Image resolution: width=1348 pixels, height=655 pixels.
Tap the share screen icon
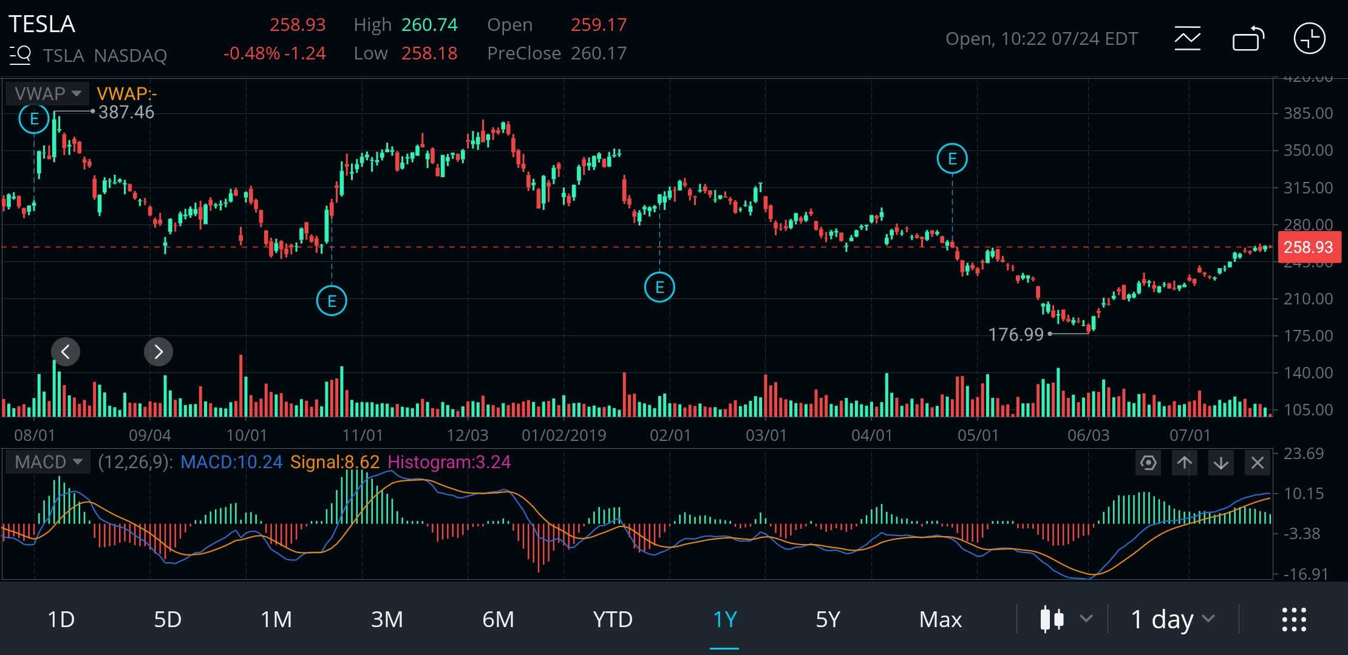(x=1248, y=39)
